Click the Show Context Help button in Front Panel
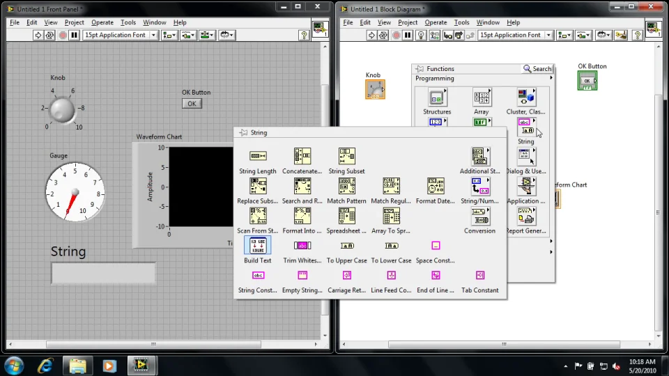 coord(304,35)
